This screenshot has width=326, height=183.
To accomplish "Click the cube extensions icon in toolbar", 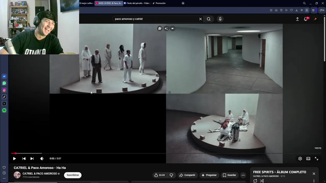I will click(313, 10).
